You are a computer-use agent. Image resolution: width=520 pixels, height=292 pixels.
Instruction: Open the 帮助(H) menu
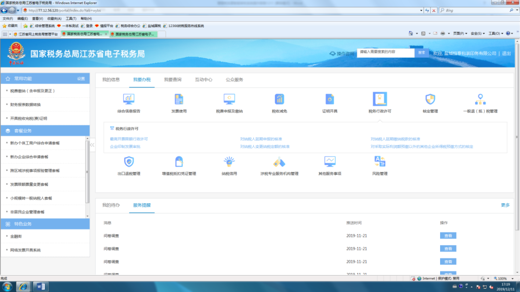[x=86, y=19]
